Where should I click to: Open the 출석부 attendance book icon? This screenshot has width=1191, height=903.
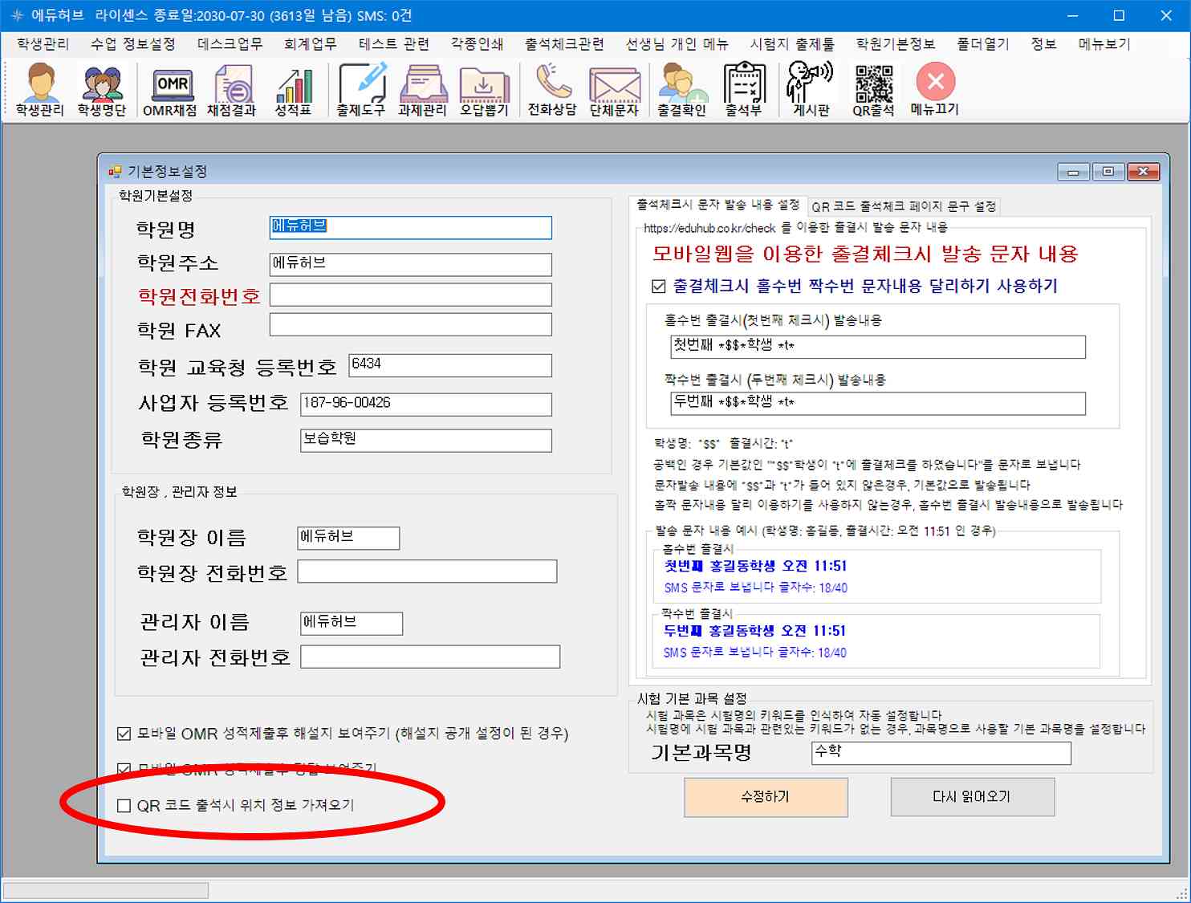744,91
